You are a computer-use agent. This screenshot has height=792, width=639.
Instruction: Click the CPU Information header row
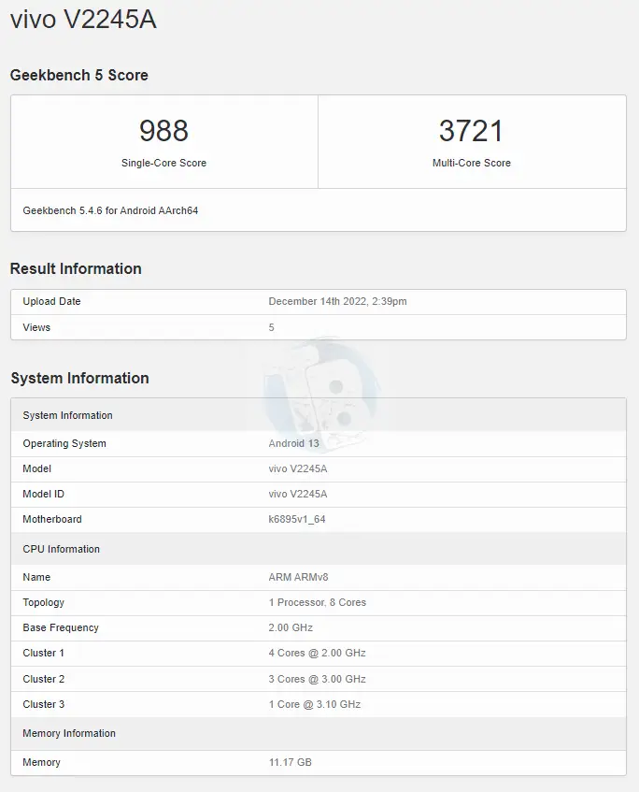point(319,549)
